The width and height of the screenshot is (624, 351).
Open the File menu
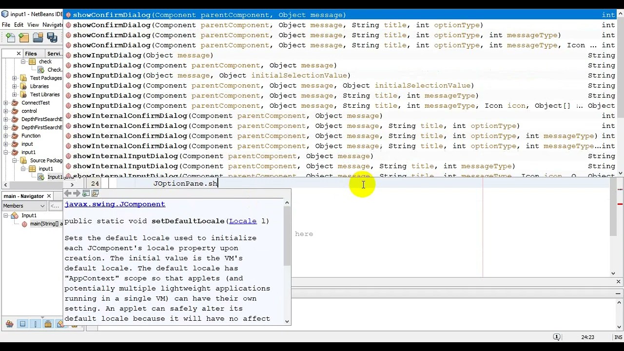6,25
